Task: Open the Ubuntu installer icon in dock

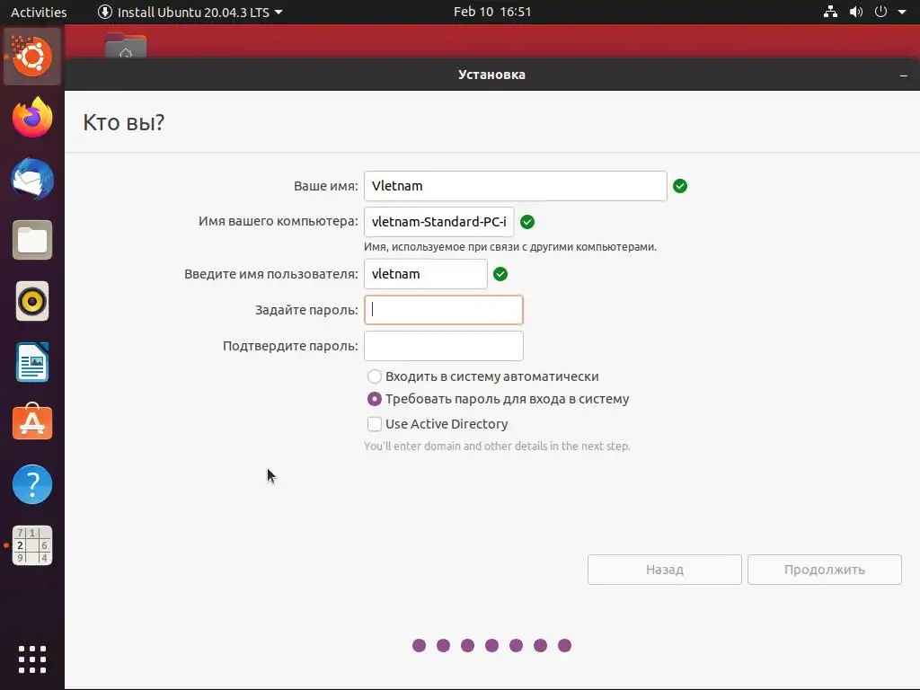Action: click(x=32, y=57)
